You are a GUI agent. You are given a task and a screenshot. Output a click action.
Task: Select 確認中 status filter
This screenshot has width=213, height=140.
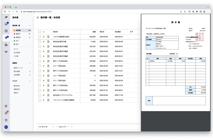click(x=18, y=34)
